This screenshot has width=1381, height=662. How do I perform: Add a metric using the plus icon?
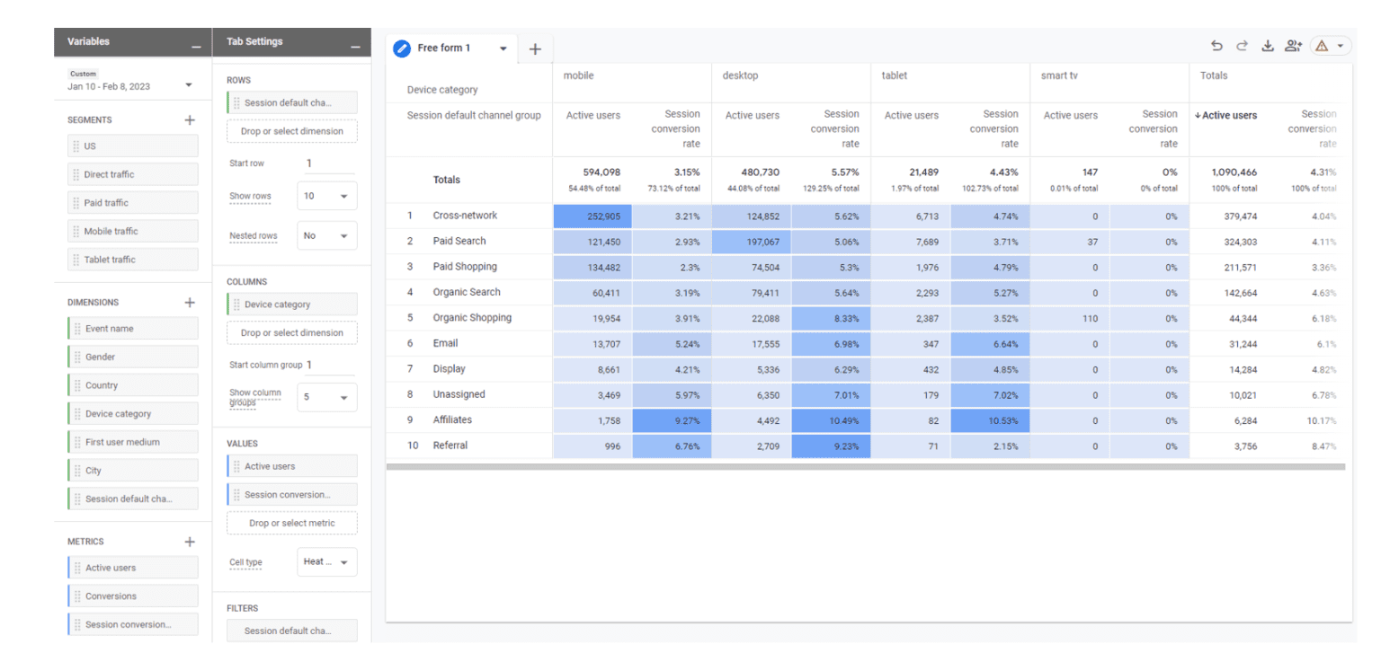[x=190, y=541]
